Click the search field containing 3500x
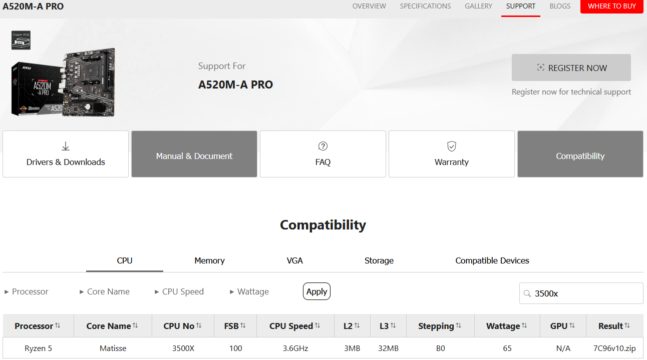 tap(581, 293)
